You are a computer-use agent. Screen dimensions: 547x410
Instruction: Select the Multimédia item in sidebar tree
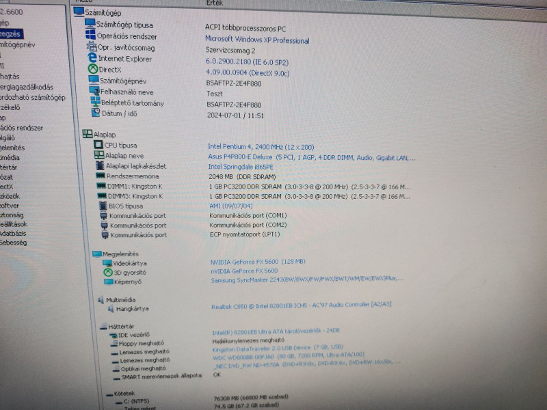click(10, 158)
